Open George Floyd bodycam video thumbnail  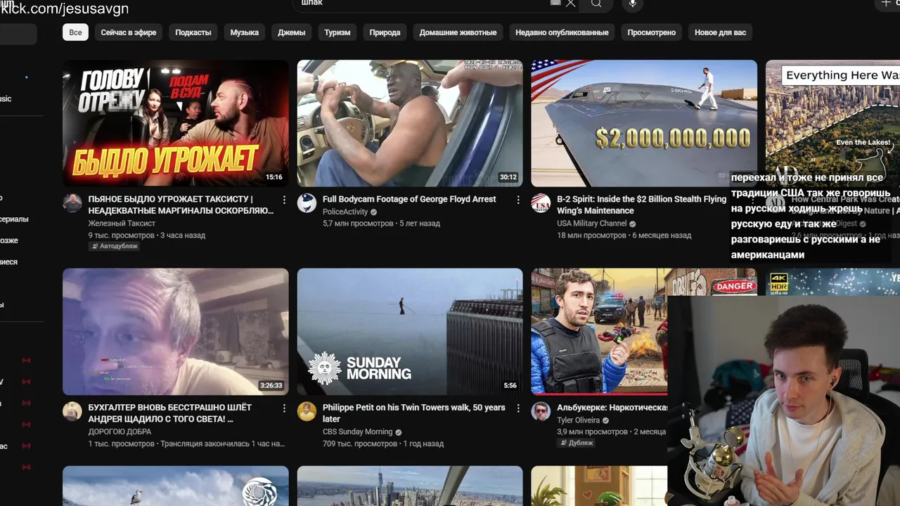(x=410, y=123)
